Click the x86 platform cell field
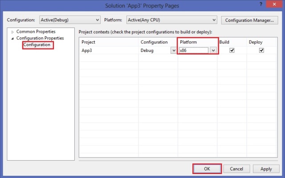Viewport: 285px width, 178px height. pyautogui.click(x=194, y=51)
